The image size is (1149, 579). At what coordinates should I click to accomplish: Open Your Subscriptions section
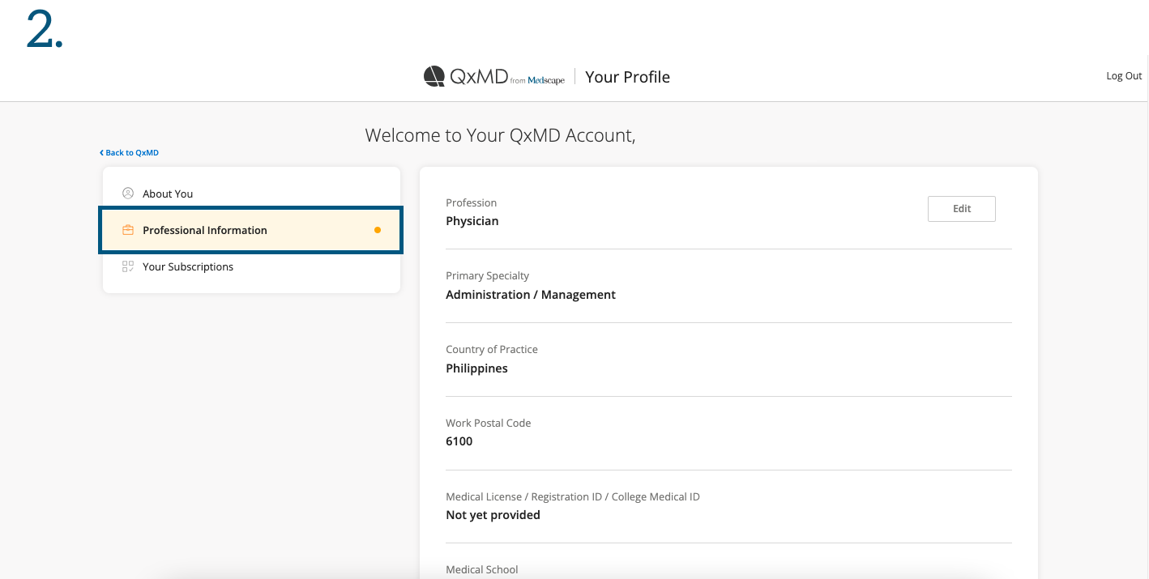[251, 266]
